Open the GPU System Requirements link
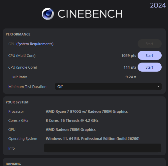 (35, 44)
